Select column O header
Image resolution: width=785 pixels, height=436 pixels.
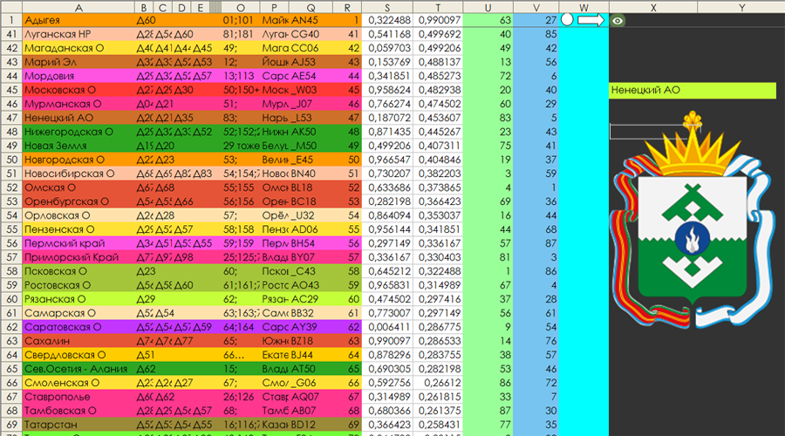click(x=241, y=7)
